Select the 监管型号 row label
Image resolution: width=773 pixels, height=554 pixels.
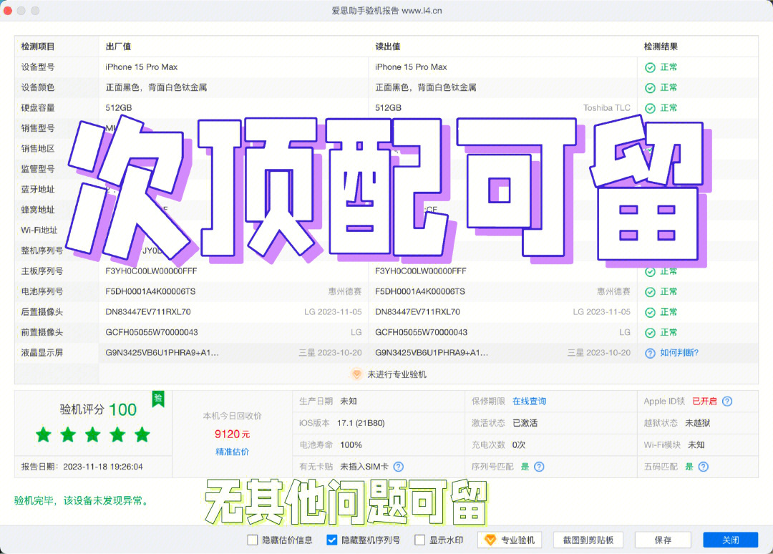[x=38, y=169]
